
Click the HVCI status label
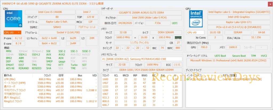coord(264,56)
